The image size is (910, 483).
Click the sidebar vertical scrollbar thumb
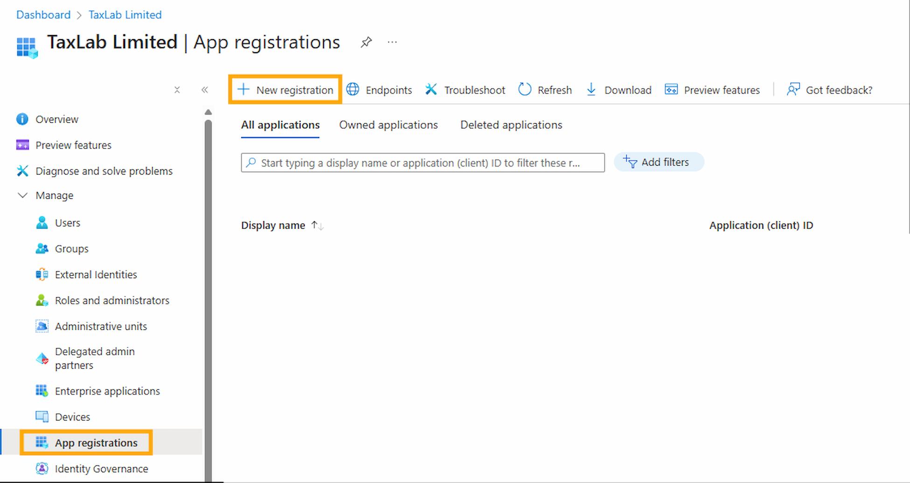point(208,301)
